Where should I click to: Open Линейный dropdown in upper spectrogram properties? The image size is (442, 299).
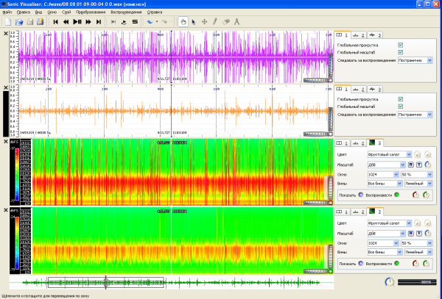click(x=418, y=184)
